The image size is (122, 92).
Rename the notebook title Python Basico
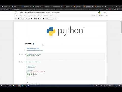pos(30,13)
